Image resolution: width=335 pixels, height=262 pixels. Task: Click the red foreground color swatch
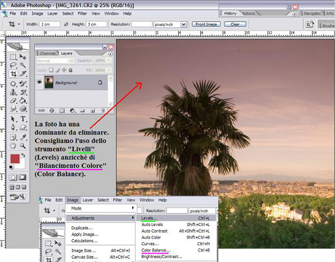(x=16, y=159)
